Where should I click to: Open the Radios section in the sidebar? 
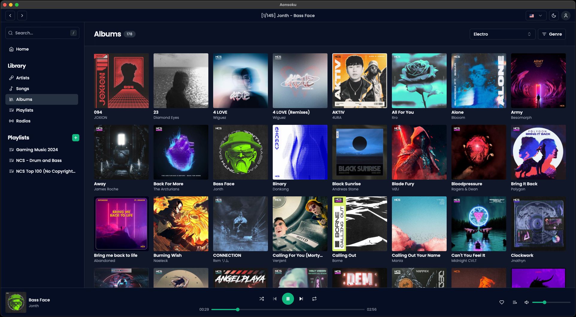pos(23,121)
